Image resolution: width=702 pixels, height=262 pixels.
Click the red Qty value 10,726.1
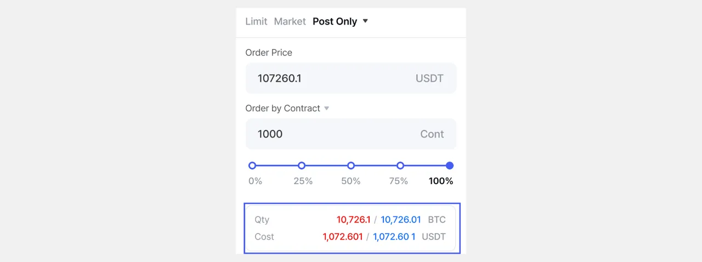pos(353,220)
